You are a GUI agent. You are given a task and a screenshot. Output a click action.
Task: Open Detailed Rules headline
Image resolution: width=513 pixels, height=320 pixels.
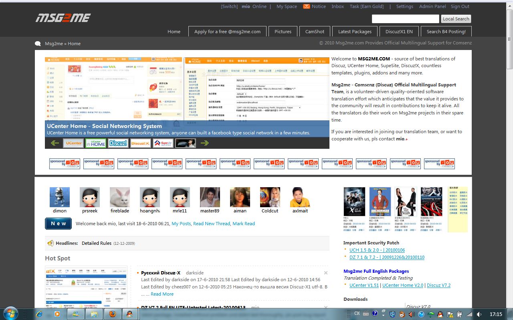tap(97, 243)
